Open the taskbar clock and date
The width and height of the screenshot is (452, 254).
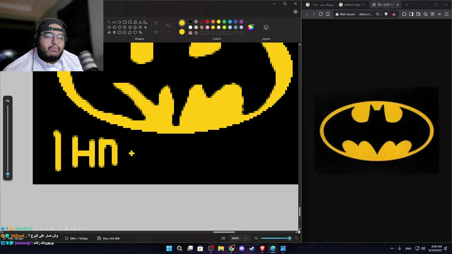(436, 248)
